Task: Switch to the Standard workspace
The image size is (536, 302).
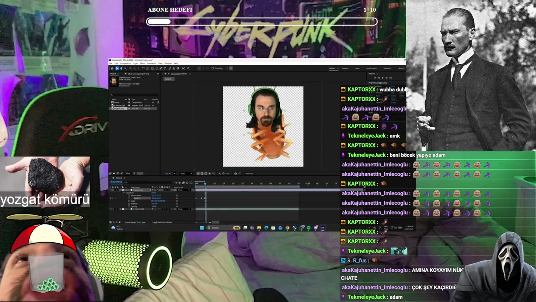Action: tap(387, 68)
